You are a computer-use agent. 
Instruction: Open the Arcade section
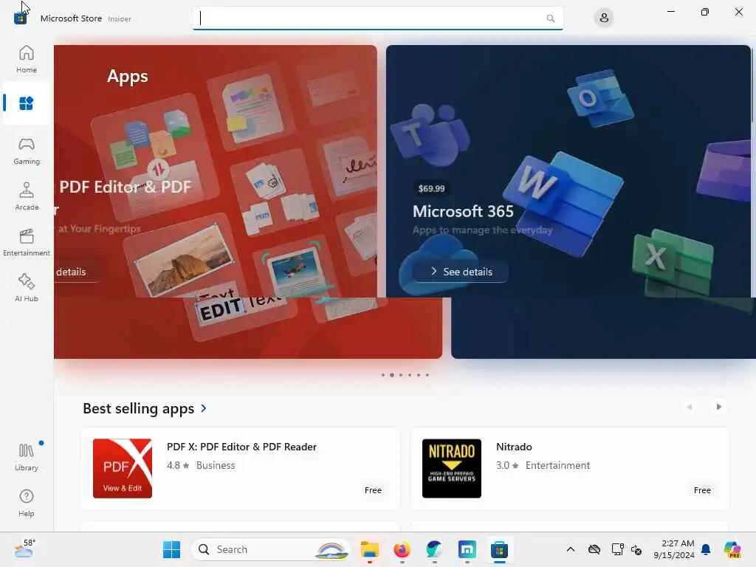27,196
